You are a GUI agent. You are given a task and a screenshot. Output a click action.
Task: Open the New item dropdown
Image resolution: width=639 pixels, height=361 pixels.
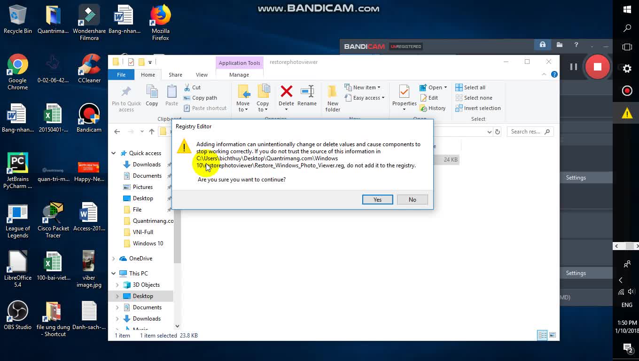362,87
